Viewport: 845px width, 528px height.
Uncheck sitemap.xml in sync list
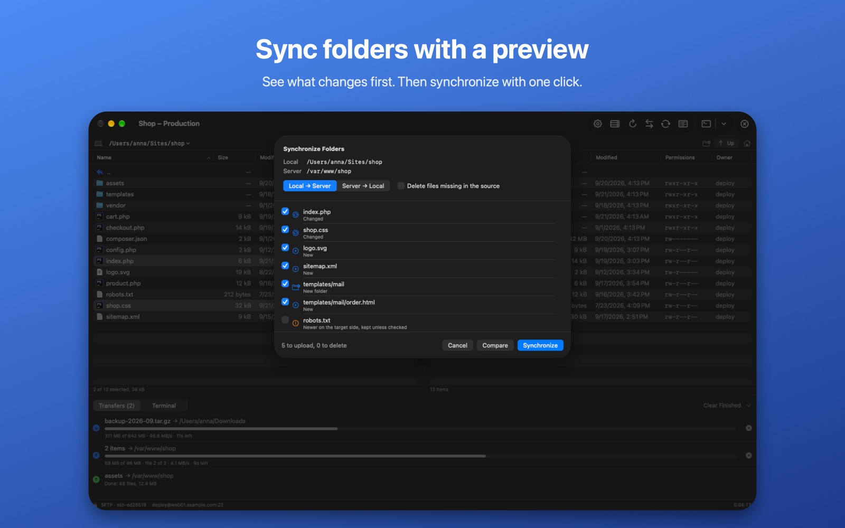click(285, 266)
